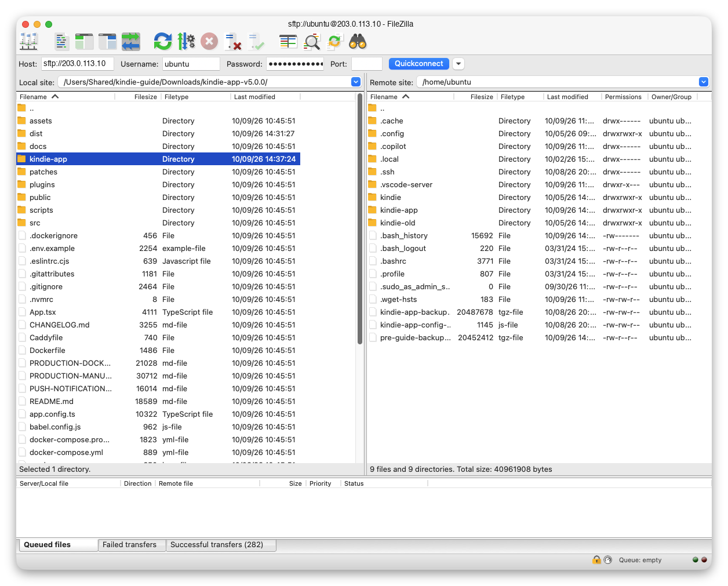Select the remote .config directory
This screenshot has width=728, height=586.
pos(532,133)
